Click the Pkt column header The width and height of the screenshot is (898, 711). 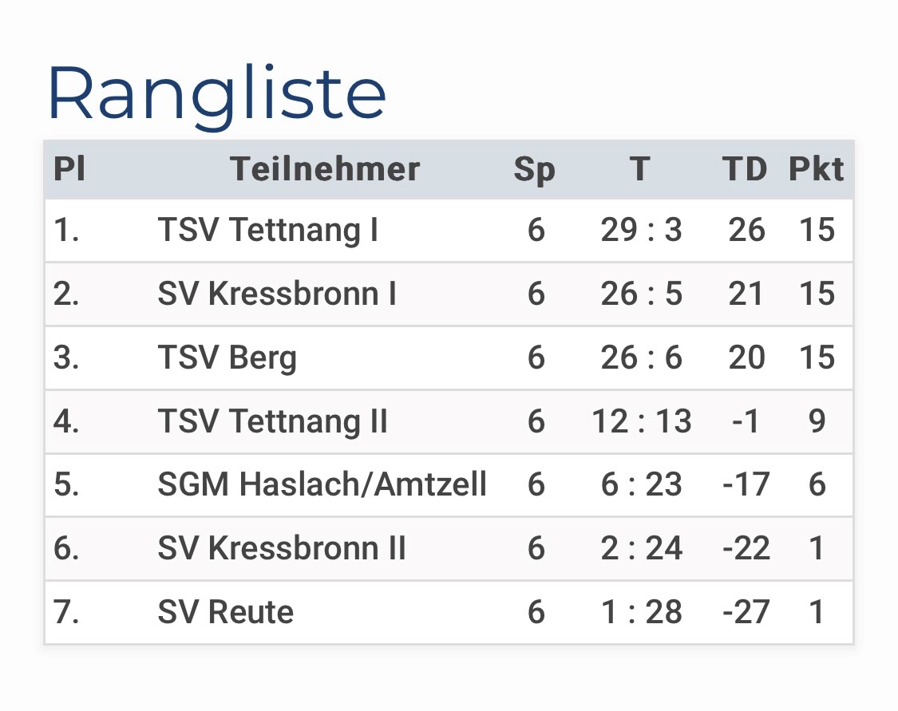(816, 169)
